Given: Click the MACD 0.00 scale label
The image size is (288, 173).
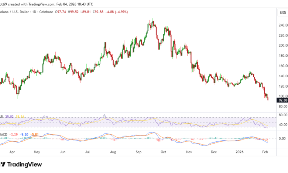Looking at the screenshot, I should (282, 139).
